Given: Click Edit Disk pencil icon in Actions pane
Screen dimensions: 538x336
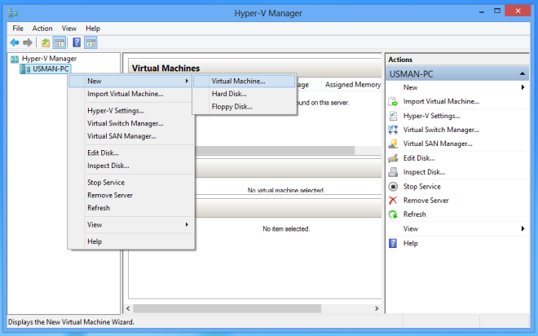Looking at the screenshot, I should tap(393, 158).
